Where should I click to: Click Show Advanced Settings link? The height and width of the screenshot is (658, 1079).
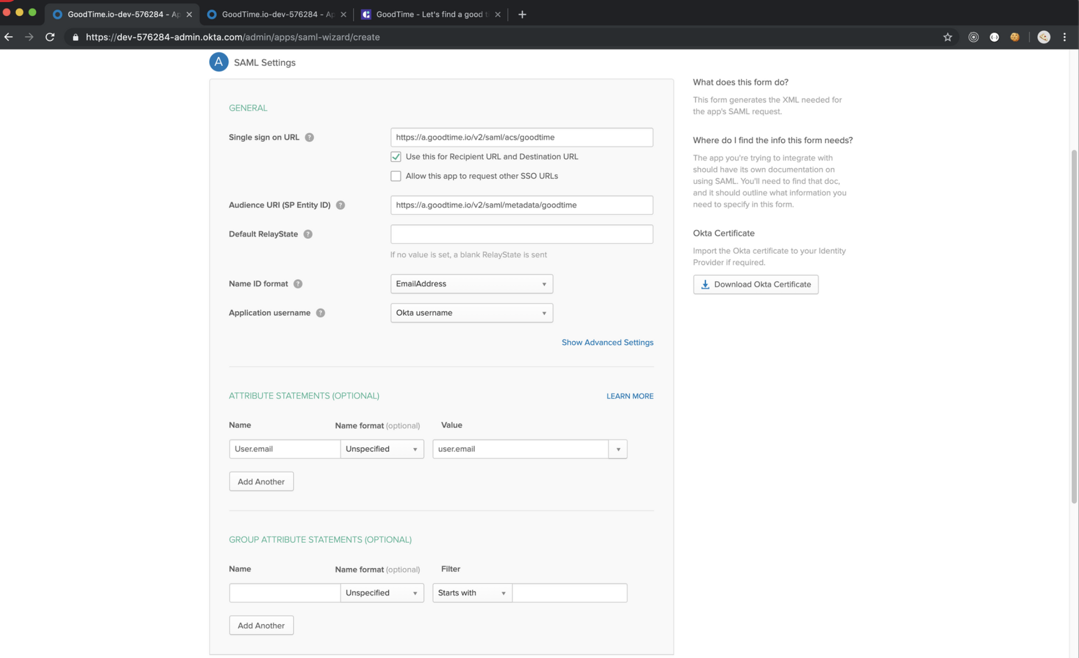[607, 342]
